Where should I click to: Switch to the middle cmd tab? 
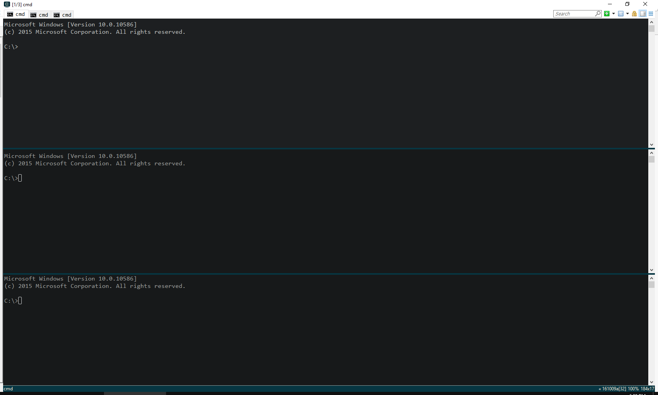click(39, 15)
